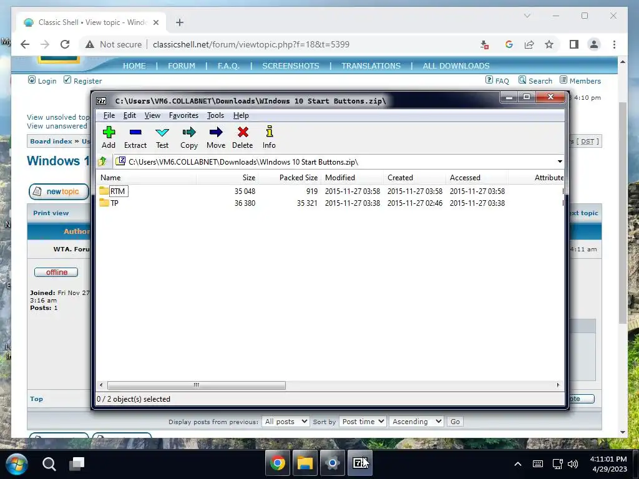This screenshot has height=479, width=639.
Task: Open Edit menu in 7-Zip
Action: 130,115
